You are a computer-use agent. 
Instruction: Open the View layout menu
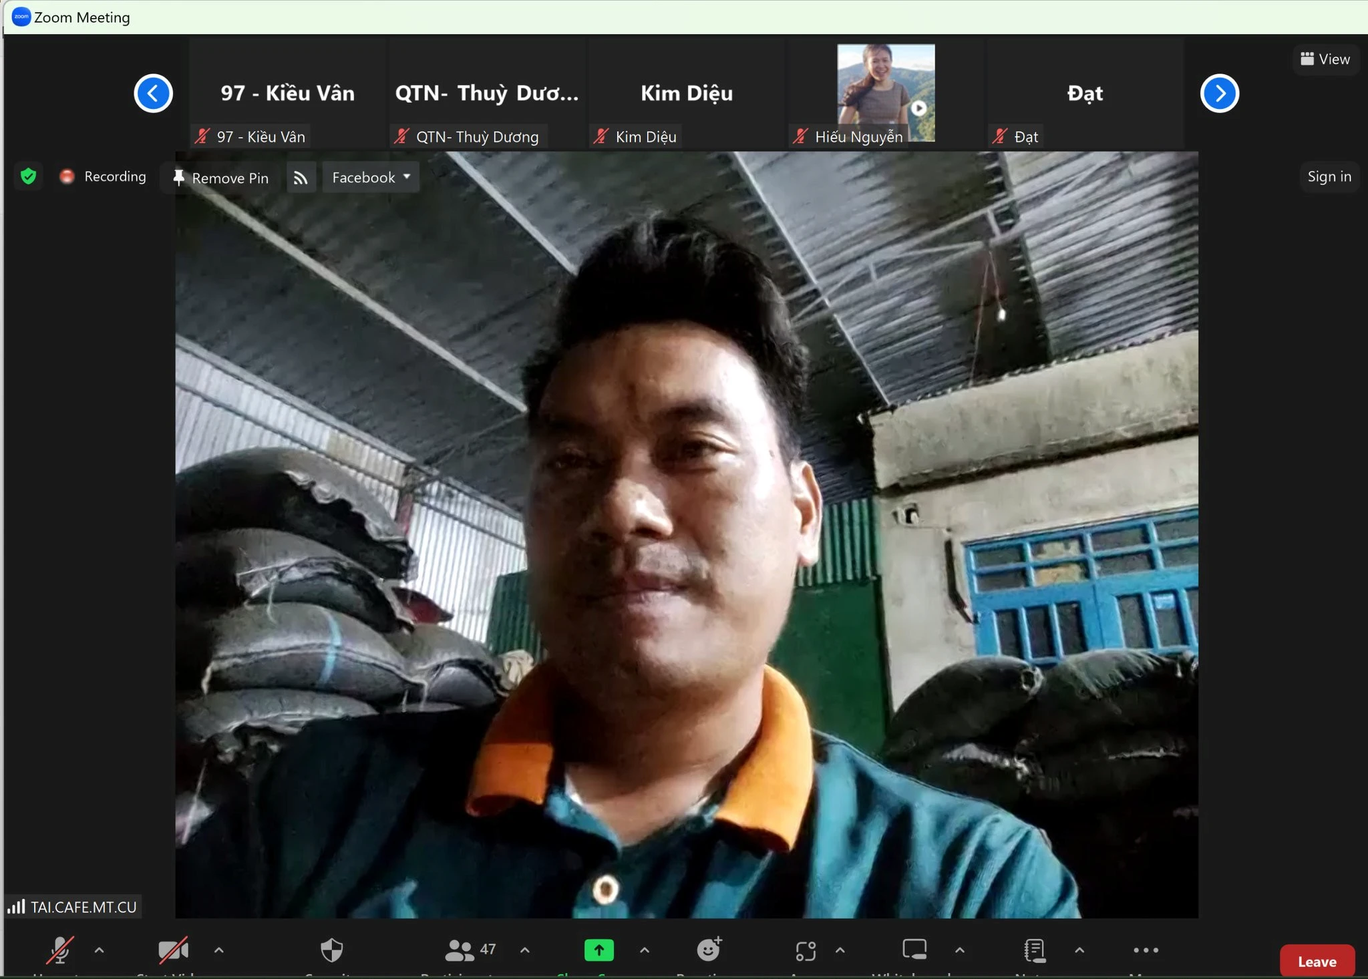pyautogui.click(x=1325, y=59)
